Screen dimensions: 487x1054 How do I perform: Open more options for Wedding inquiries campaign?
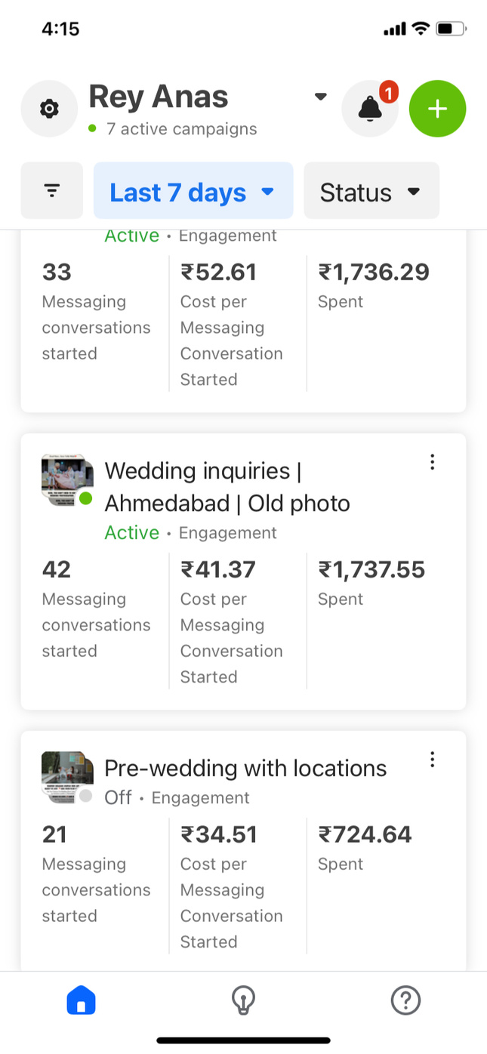pyautogui.click(x=432, y=462)
